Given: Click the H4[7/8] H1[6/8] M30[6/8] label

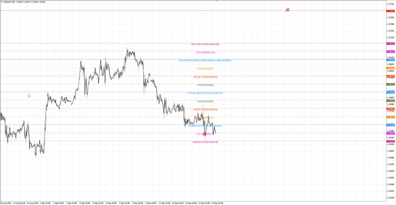Looking at the screenshot, I should pos(205,77).
